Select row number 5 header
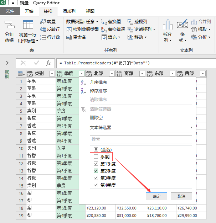 (x=21, y=111)
